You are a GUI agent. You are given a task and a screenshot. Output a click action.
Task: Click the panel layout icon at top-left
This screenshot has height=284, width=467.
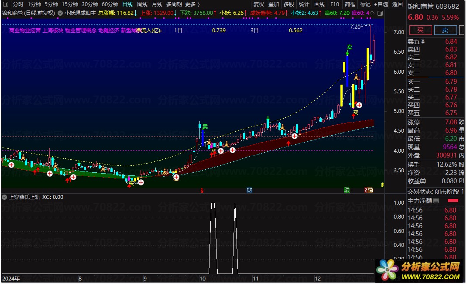[5, 4]
